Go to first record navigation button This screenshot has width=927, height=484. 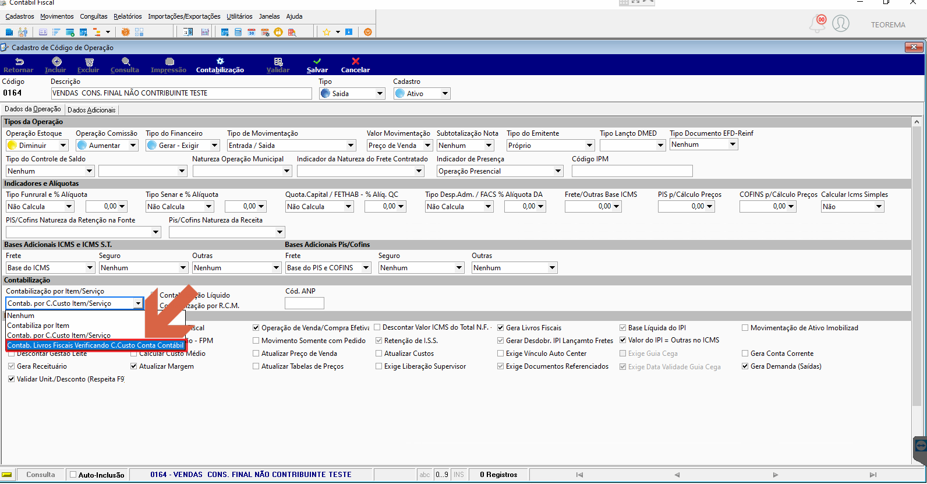pyautogui.click(x=579, y=475)
